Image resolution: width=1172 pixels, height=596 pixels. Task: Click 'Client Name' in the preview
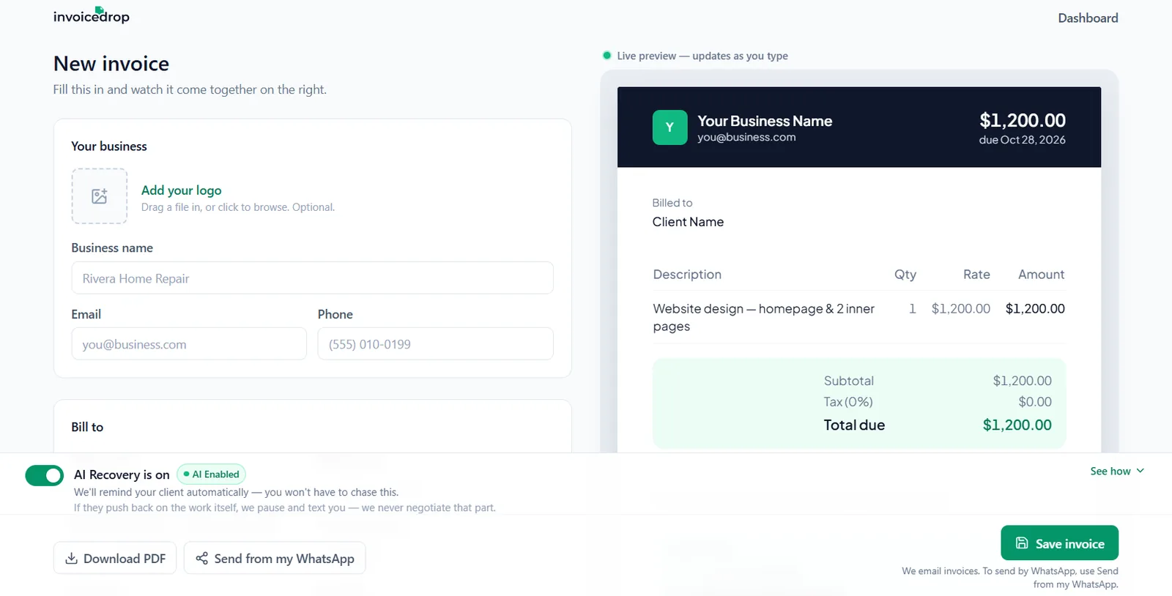point(688,222)
